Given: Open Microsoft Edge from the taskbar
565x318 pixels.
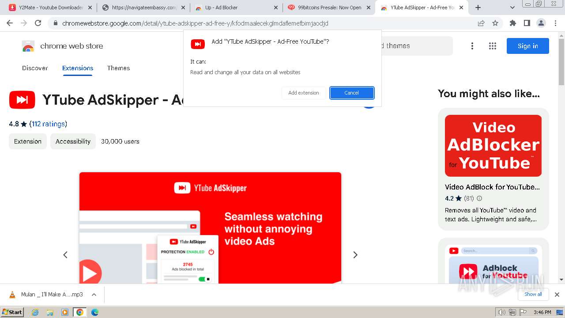Looking at the screenshot, I should tap(94, 312).
